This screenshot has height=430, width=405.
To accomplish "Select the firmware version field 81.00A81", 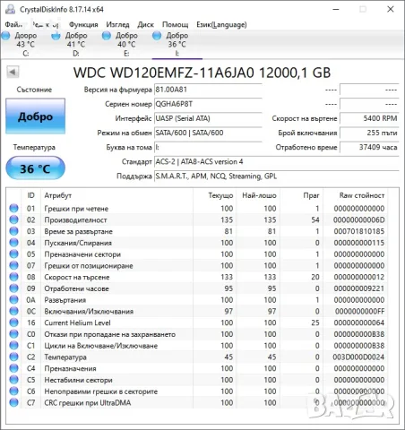I will click(208, 90).
